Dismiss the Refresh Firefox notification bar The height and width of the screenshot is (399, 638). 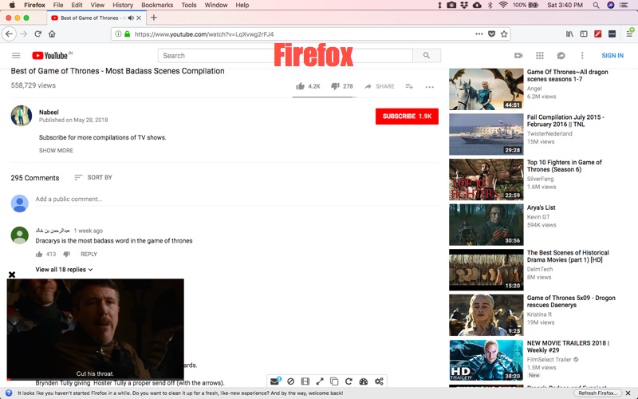tap(628, 393)
